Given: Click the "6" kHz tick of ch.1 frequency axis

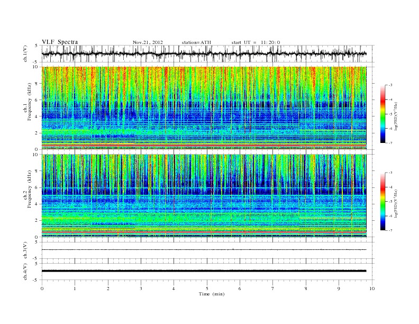Looking at the screenshot, I should (x=37, y=100).
